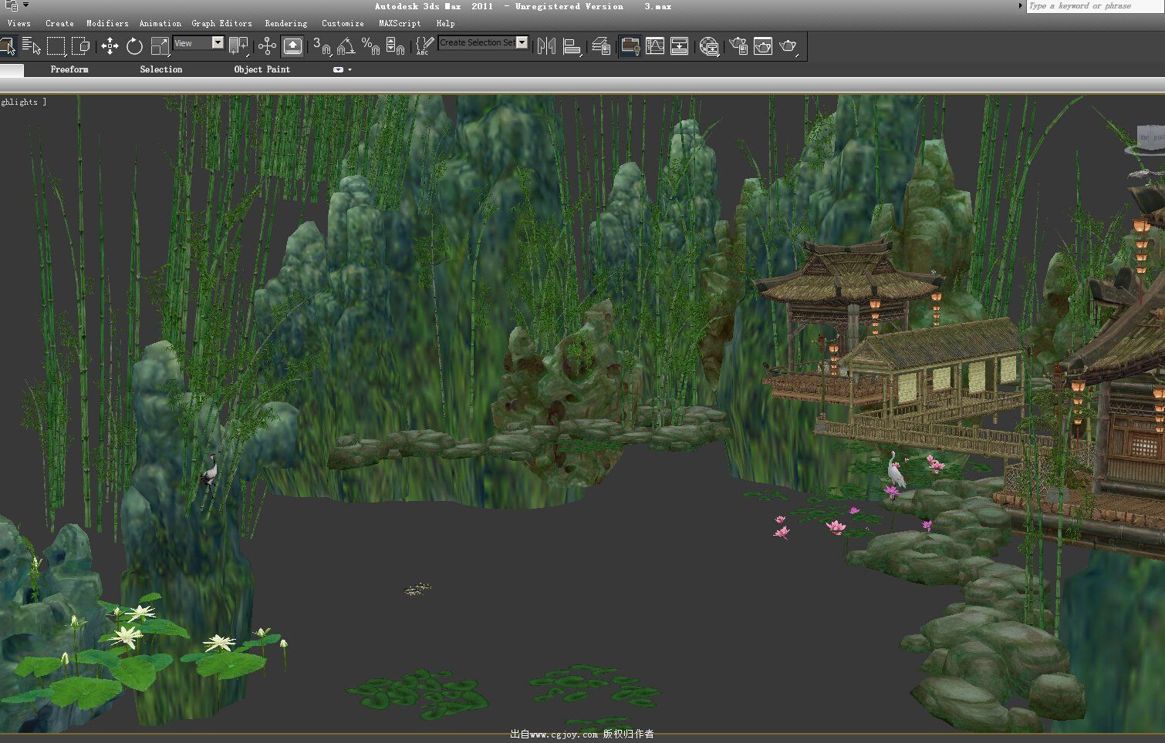Image resolution: width=1165 pixels, height=743 pixels.
Task: Open Select by Name tool
Action: [31, 46]
